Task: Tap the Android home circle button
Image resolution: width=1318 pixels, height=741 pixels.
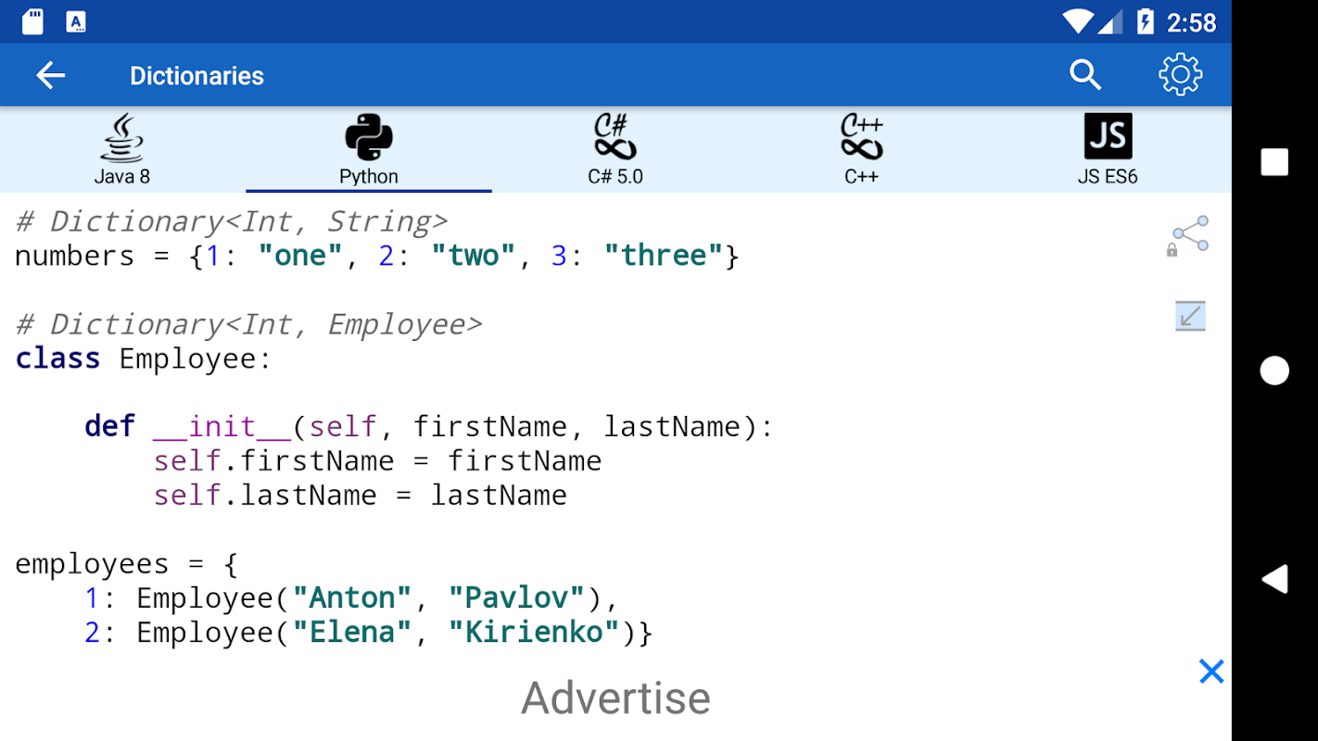Action: point(1274,370)
